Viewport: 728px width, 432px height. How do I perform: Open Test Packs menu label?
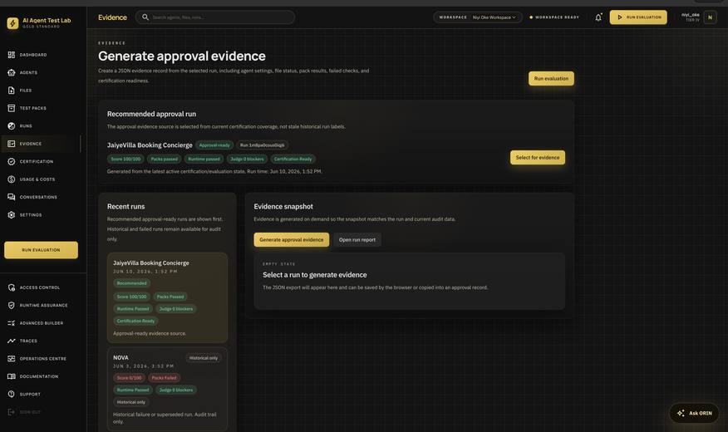[33, 108]
